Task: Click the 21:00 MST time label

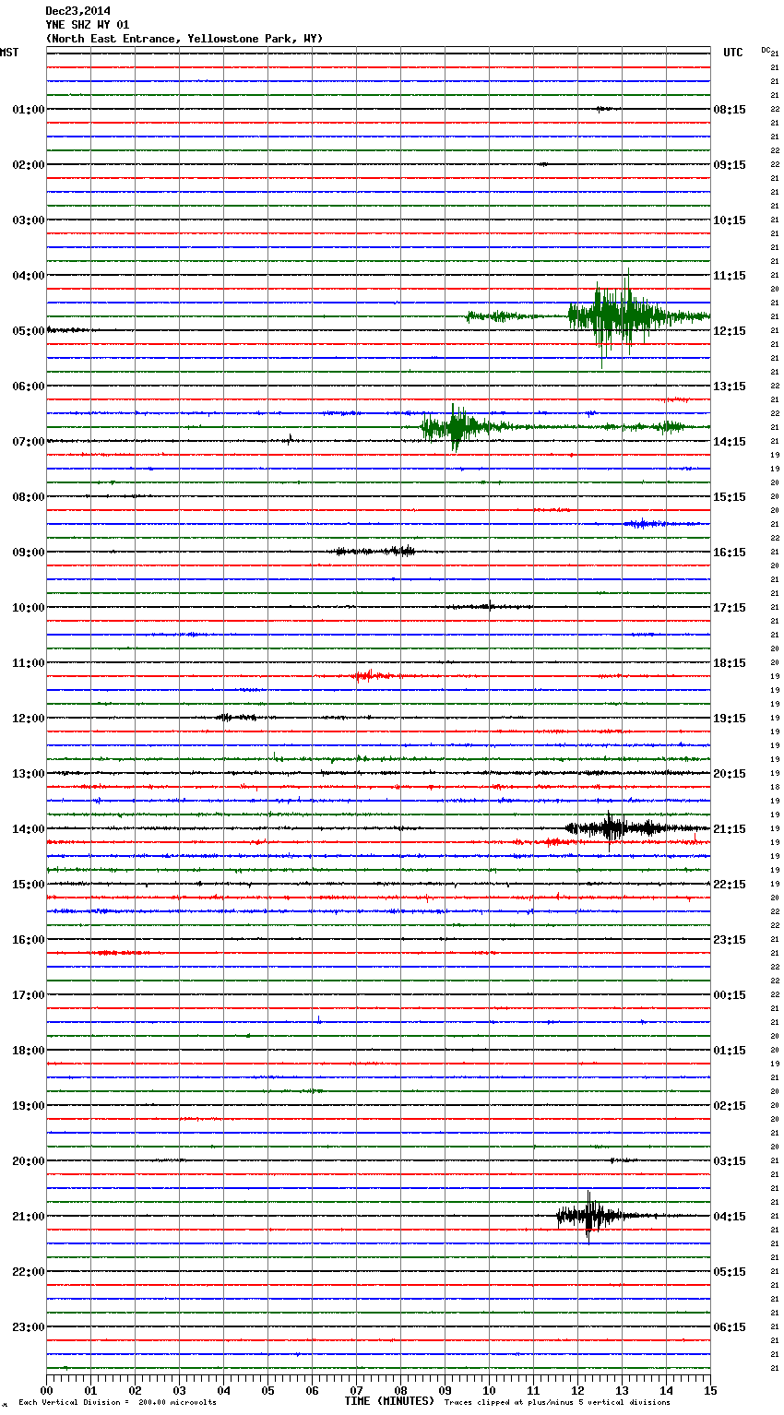Action: coord(28,1217)
